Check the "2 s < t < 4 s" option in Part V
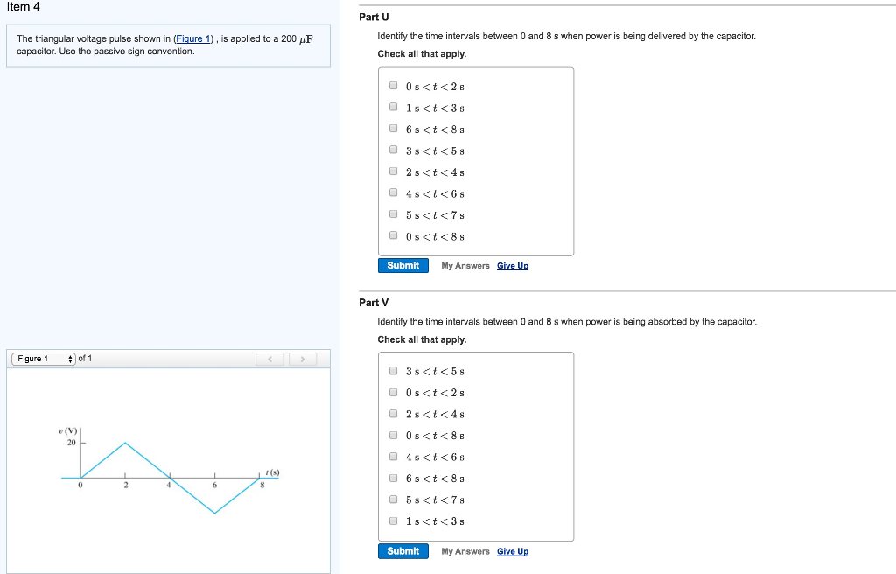 [x=393, y=413]
